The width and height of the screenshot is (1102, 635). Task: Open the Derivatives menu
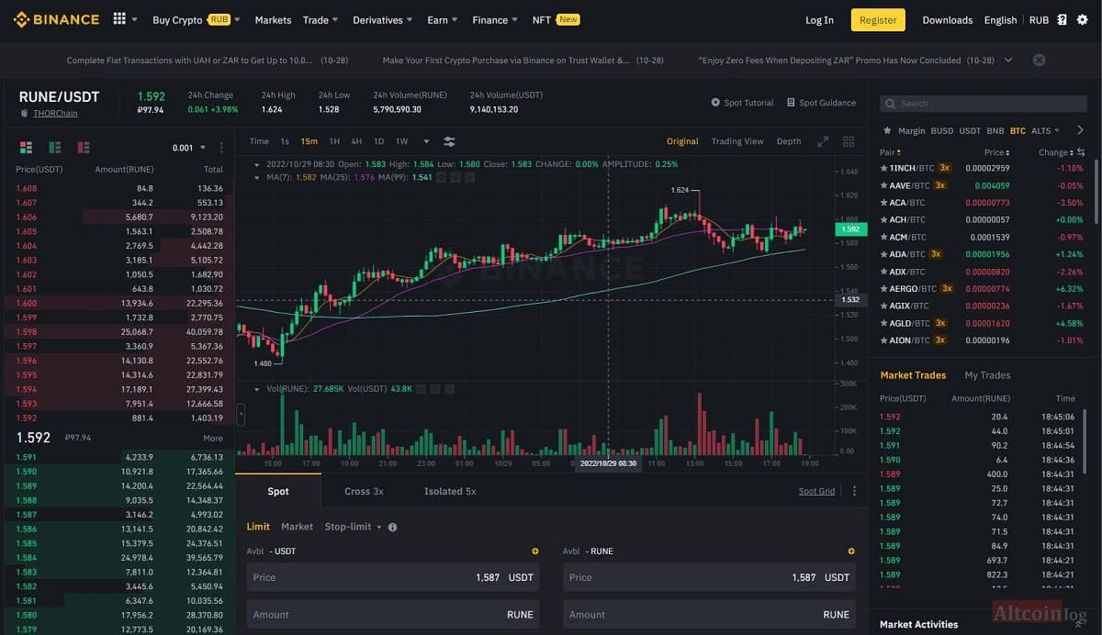pos(382,19)
